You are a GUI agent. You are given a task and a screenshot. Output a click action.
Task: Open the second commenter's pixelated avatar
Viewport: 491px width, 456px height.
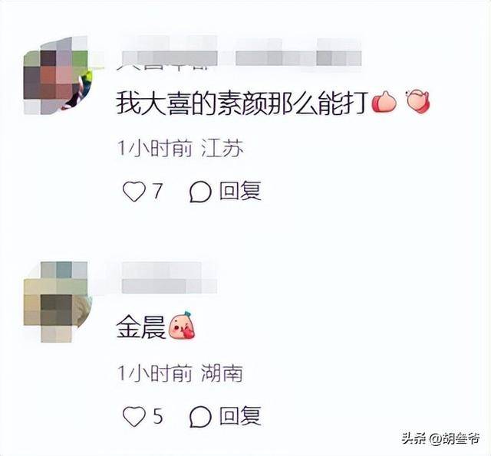click(x=56, y=302)
